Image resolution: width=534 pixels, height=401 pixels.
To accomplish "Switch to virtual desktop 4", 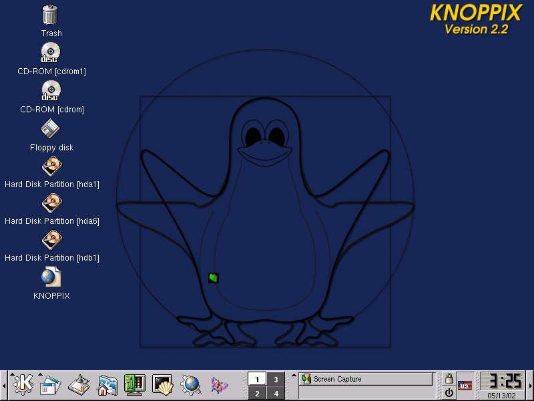I will pyautogui.click(x=276, y=394).
